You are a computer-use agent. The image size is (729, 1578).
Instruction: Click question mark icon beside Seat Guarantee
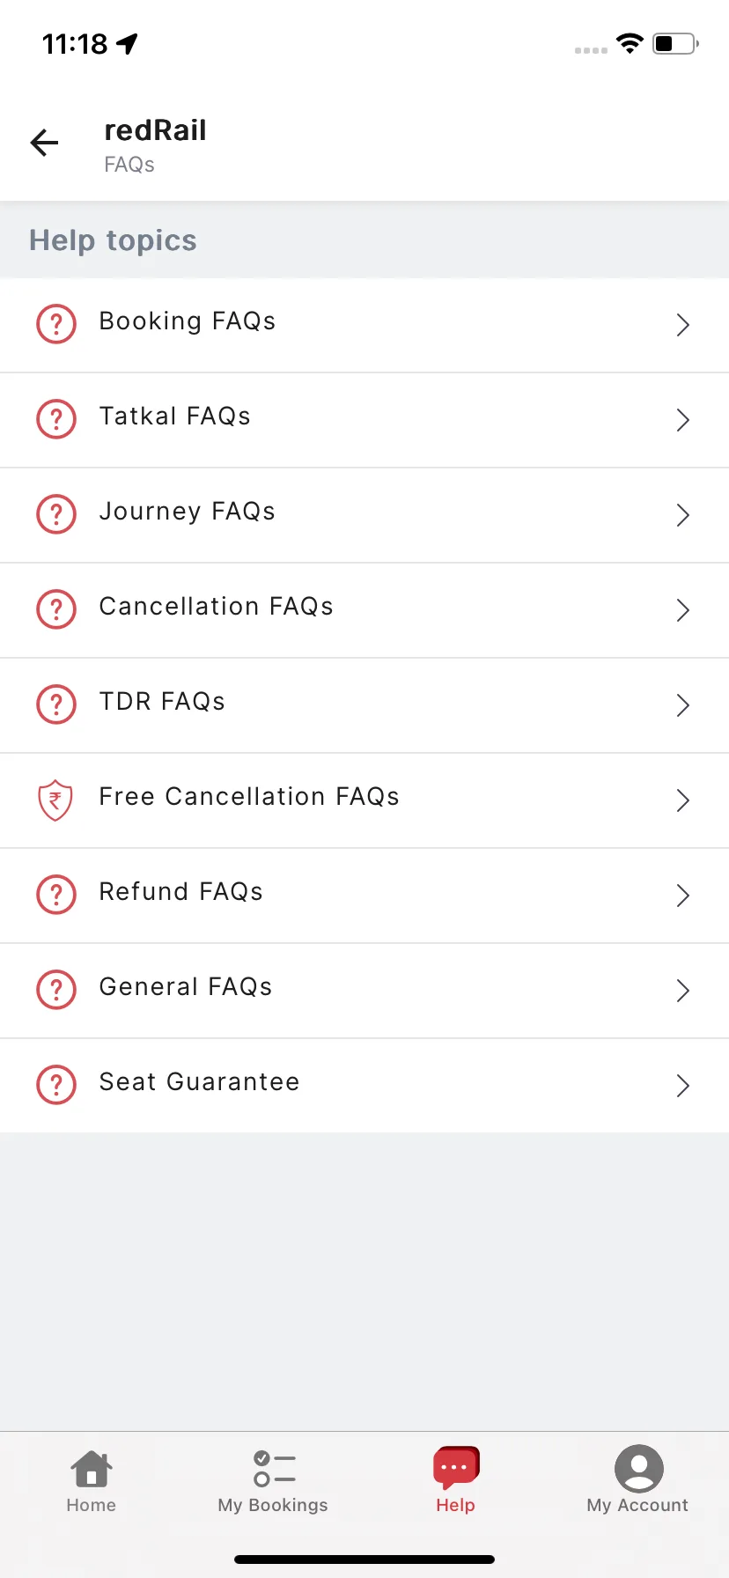tap(56, 1085)
